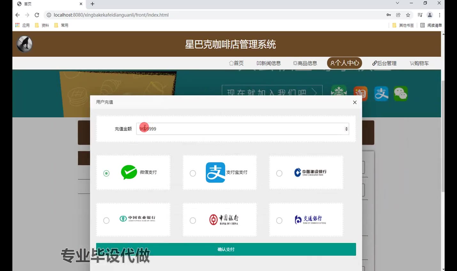Screen dimensions: 457x271
Task: Click the password key icon in address bar
Action: [x=389, y=15]
